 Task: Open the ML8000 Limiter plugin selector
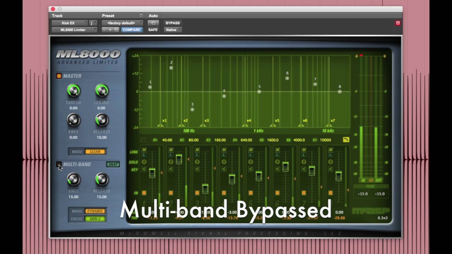click(x=74, y=30)
